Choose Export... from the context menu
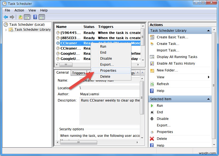219x156 pixels. point(111,65)
